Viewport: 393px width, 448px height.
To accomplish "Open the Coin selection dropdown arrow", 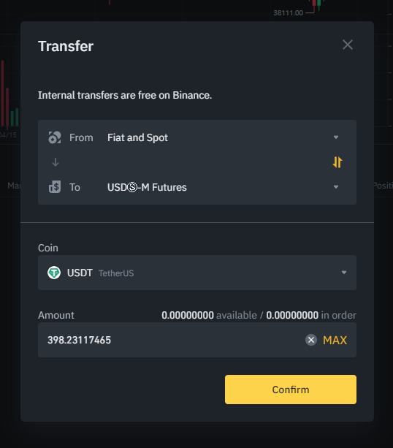I will click(344, 273).
